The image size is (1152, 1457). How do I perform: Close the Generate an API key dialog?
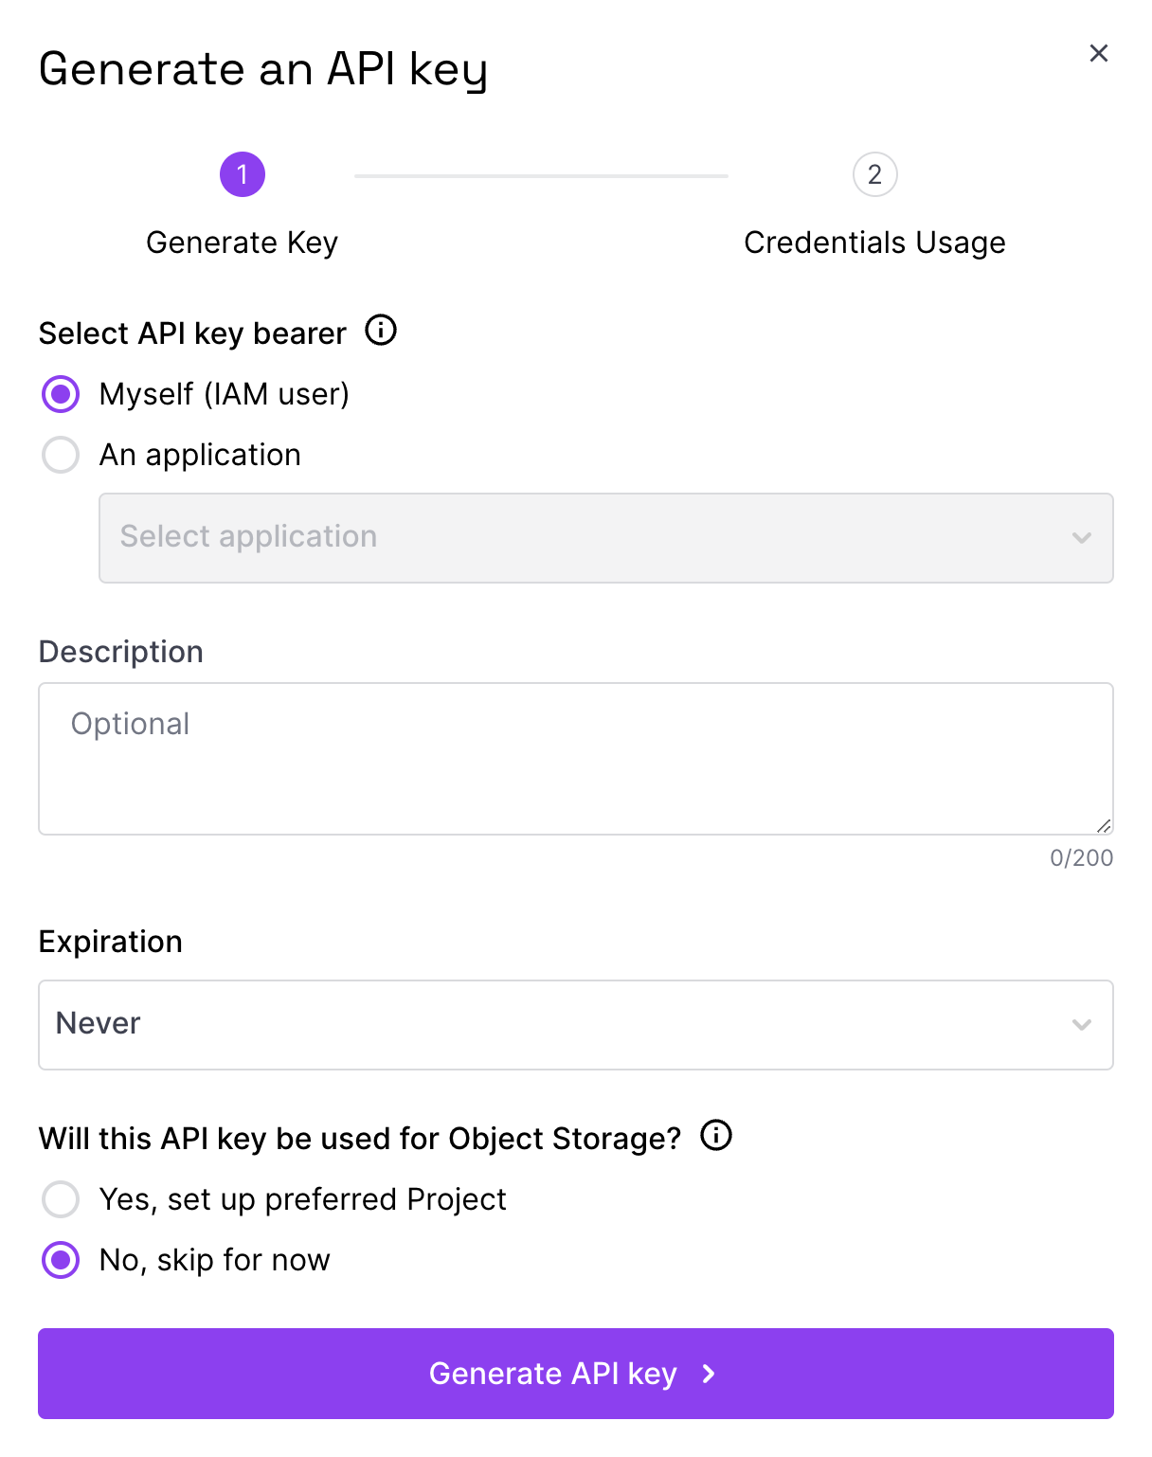tap(1098, 54)
